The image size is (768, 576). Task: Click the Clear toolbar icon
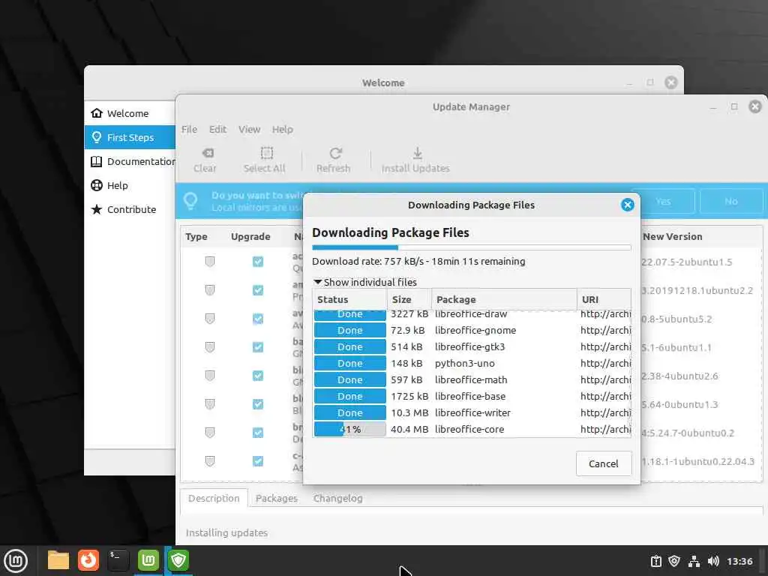(x=208, y=153)
